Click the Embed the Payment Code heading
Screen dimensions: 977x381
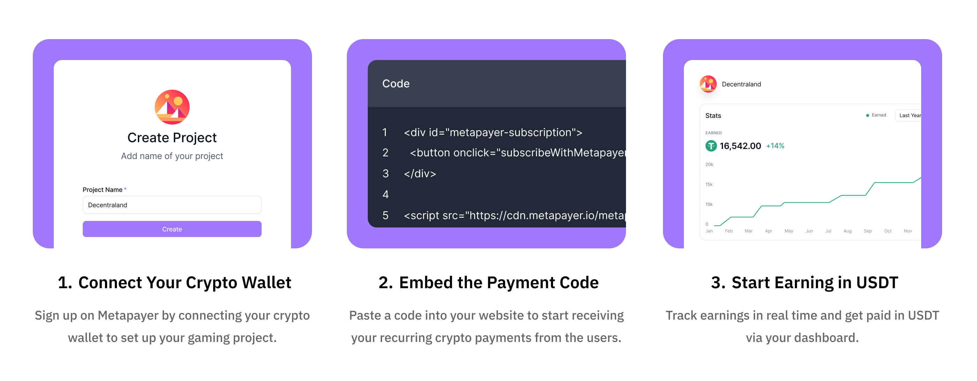tap(488, 282)
